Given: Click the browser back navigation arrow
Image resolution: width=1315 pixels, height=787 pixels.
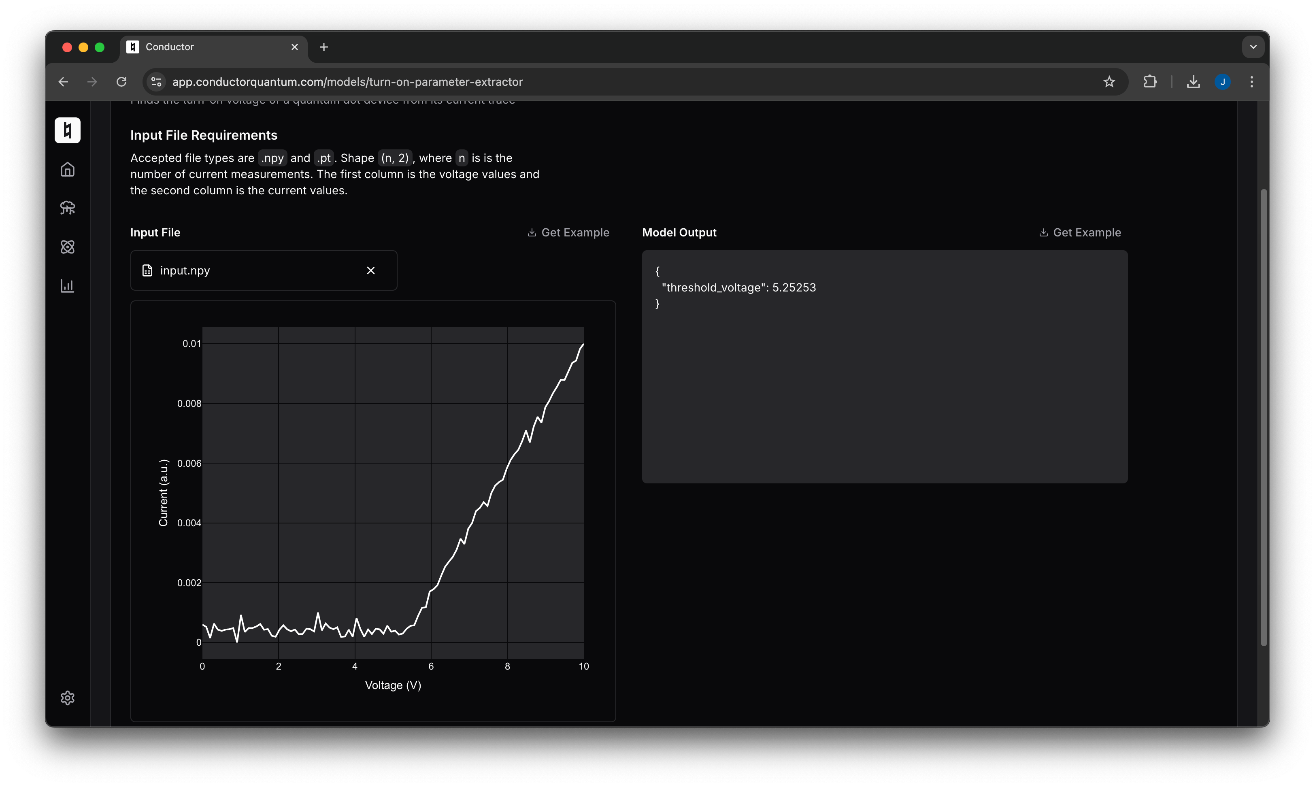Looking at the screenshot, I should [62, 81].
